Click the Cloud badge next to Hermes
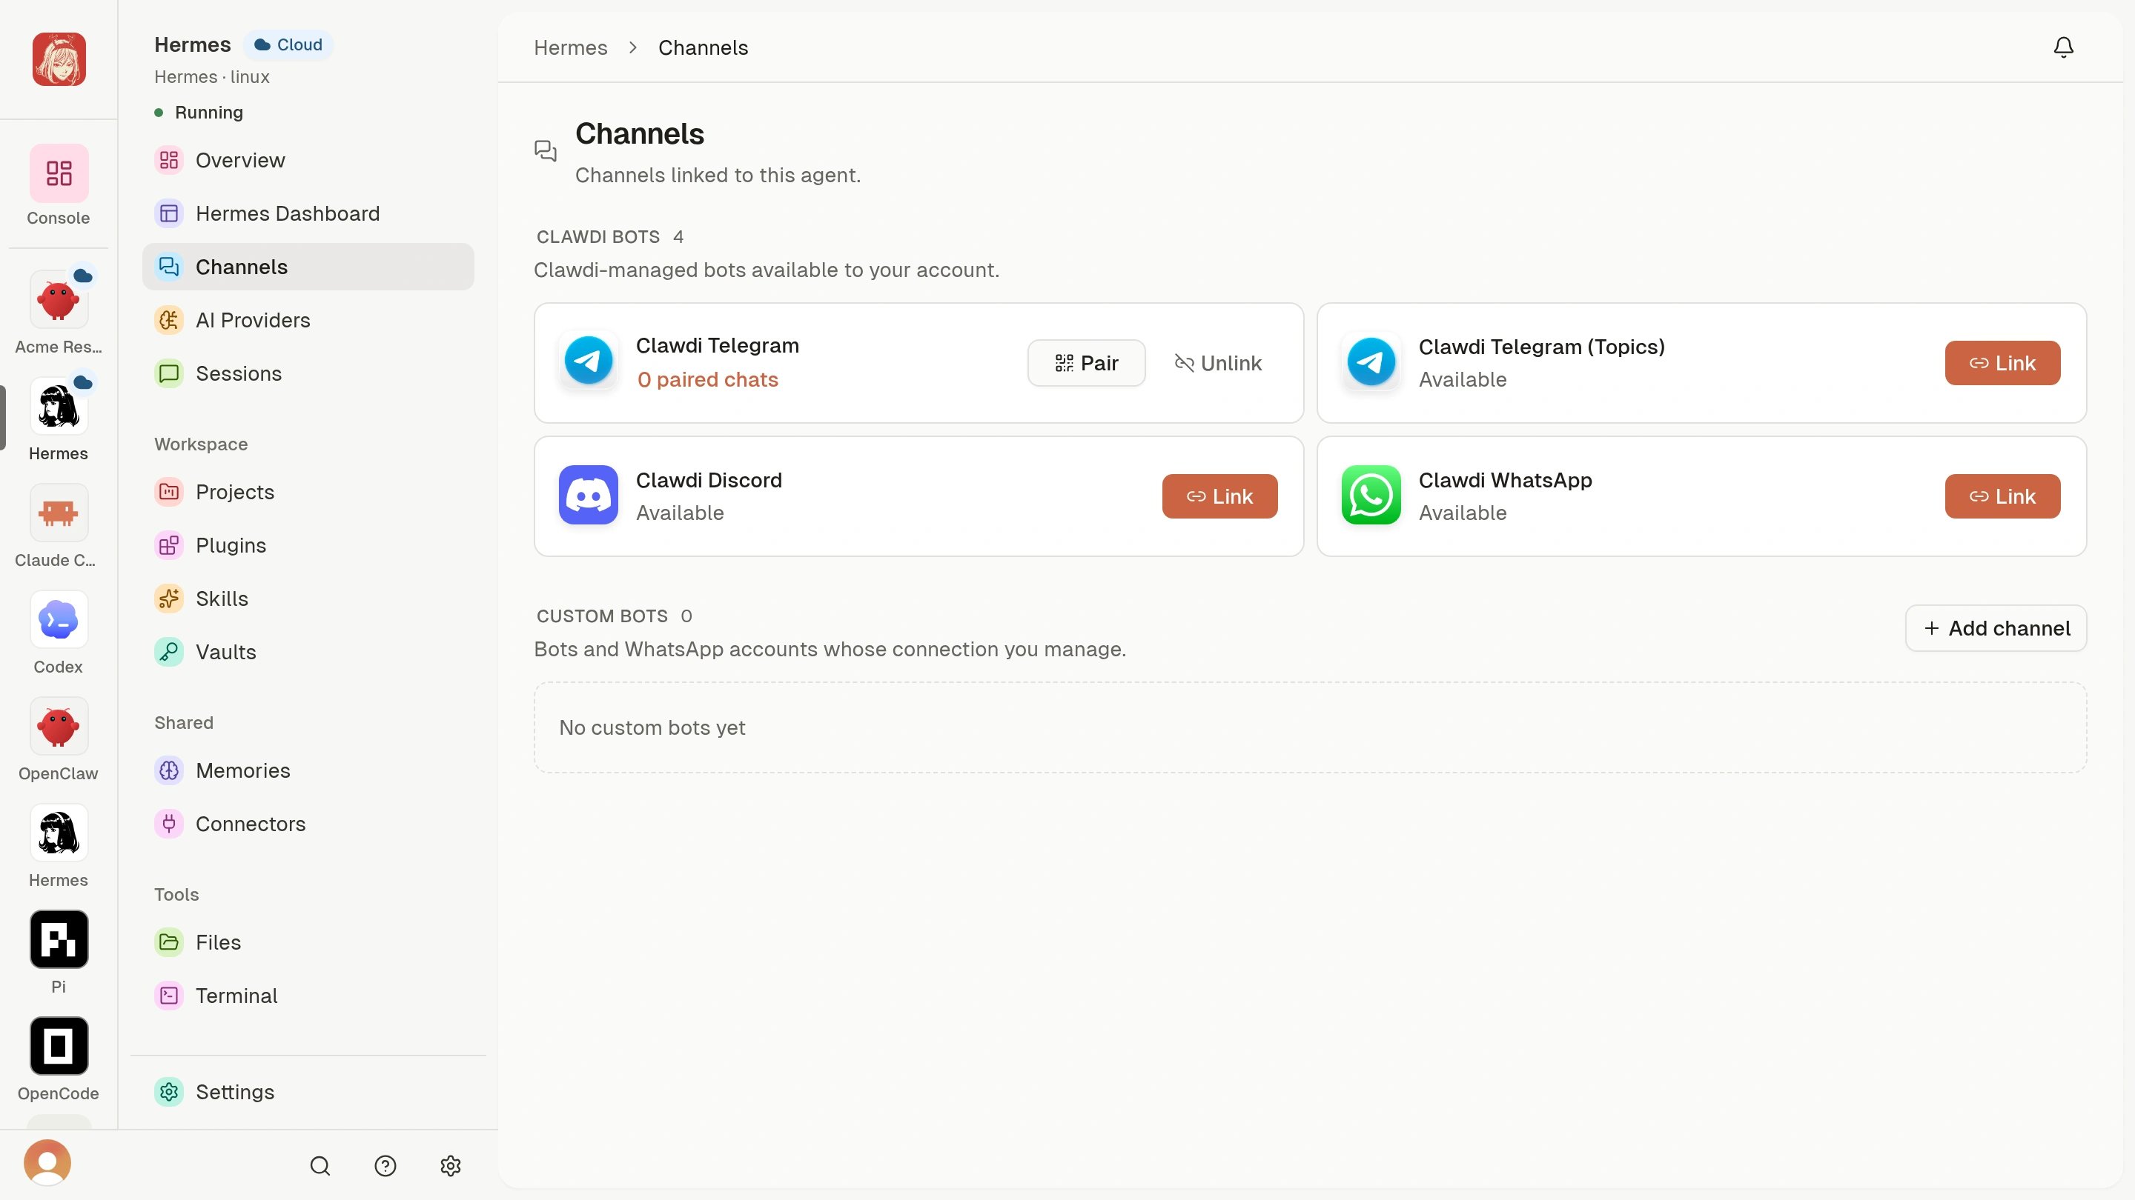Image resolution: width=2135 pixels, height=1200 pixels. 288,44
